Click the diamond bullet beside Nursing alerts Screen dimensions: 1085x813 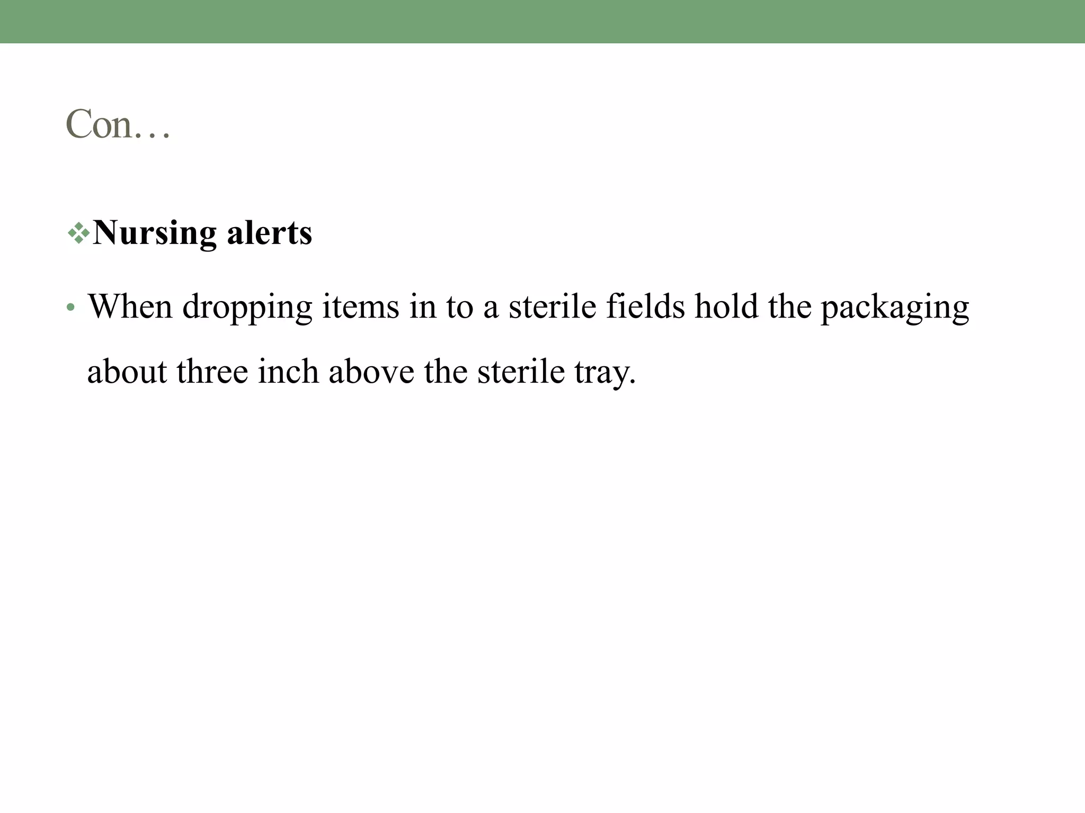[78, 233]
